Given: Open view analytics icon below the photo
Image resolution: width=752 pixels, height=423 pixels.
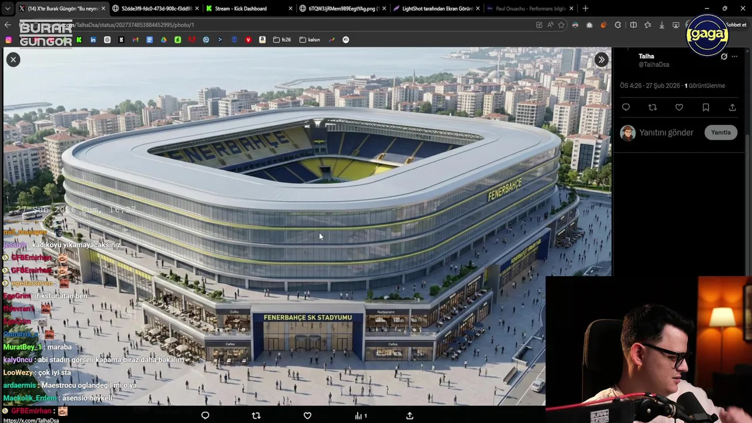Looking at the screenshot, I should [360, 415].
